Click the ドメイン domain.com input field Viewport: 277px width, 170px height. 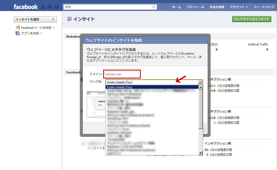point(122,74)
